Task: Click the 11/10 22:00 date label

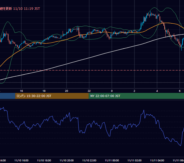Action: (89, 160)
